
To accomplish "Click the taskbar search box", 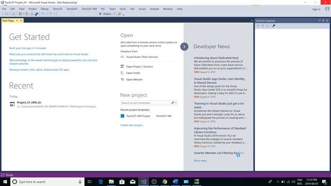I will point(47,181).
